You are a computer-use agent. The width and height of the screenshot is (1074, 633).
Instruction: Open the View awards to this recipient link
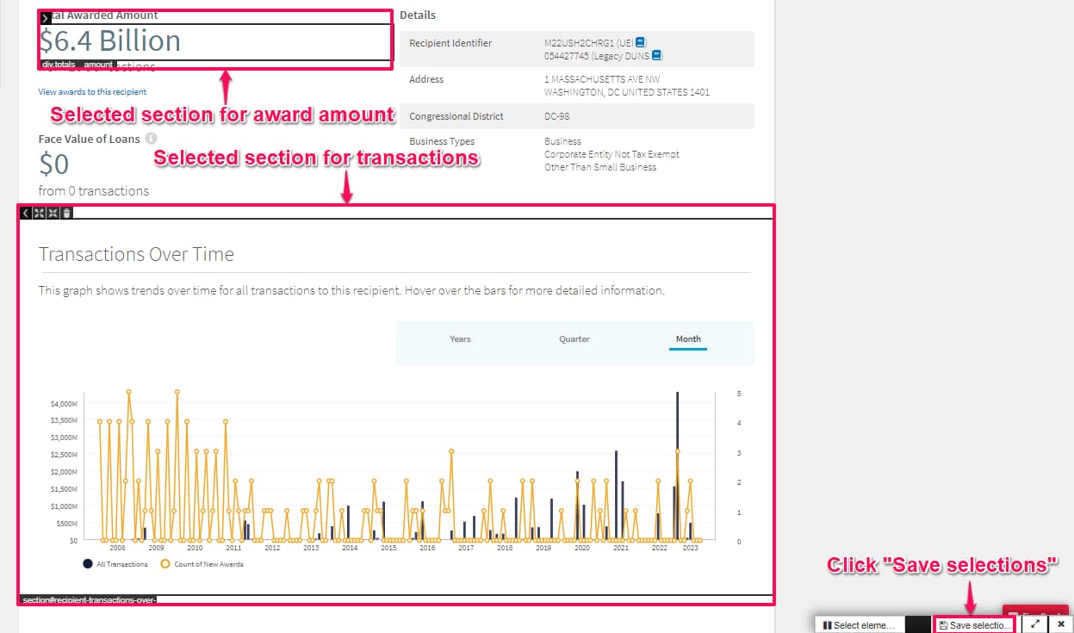click(x=92, y=92)
